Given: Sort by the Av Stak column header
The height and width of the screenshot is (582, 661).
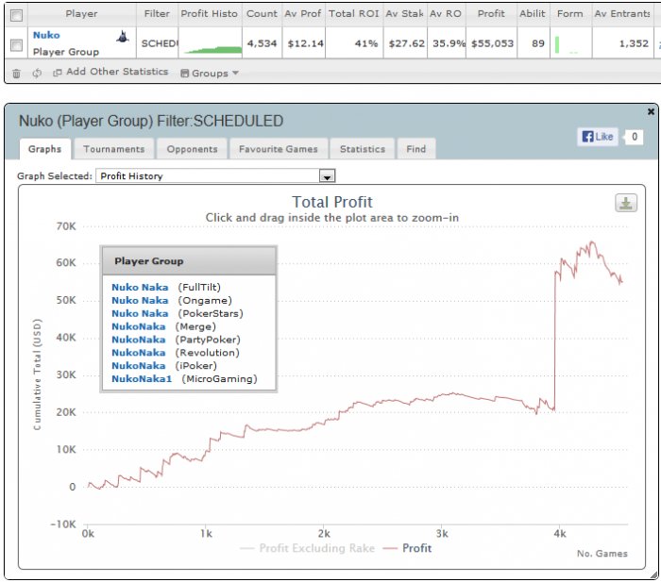Looking at the screenshot, I should pyautogui.click(x=405, y=14).
